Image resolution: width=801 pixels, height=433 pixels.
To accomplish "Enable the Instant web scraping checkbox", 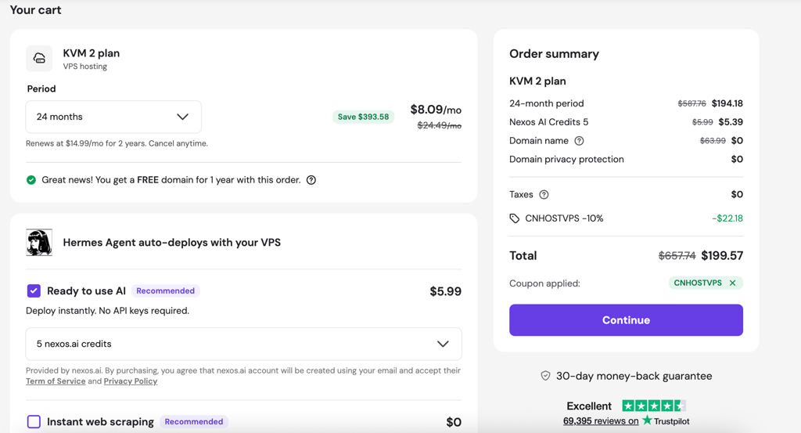I will pyautogui.click(x=34, y=422).
